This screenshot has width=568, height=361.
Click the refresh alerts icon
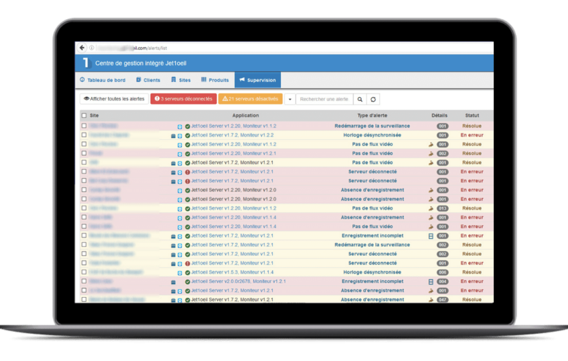click(x=374, y=99)
